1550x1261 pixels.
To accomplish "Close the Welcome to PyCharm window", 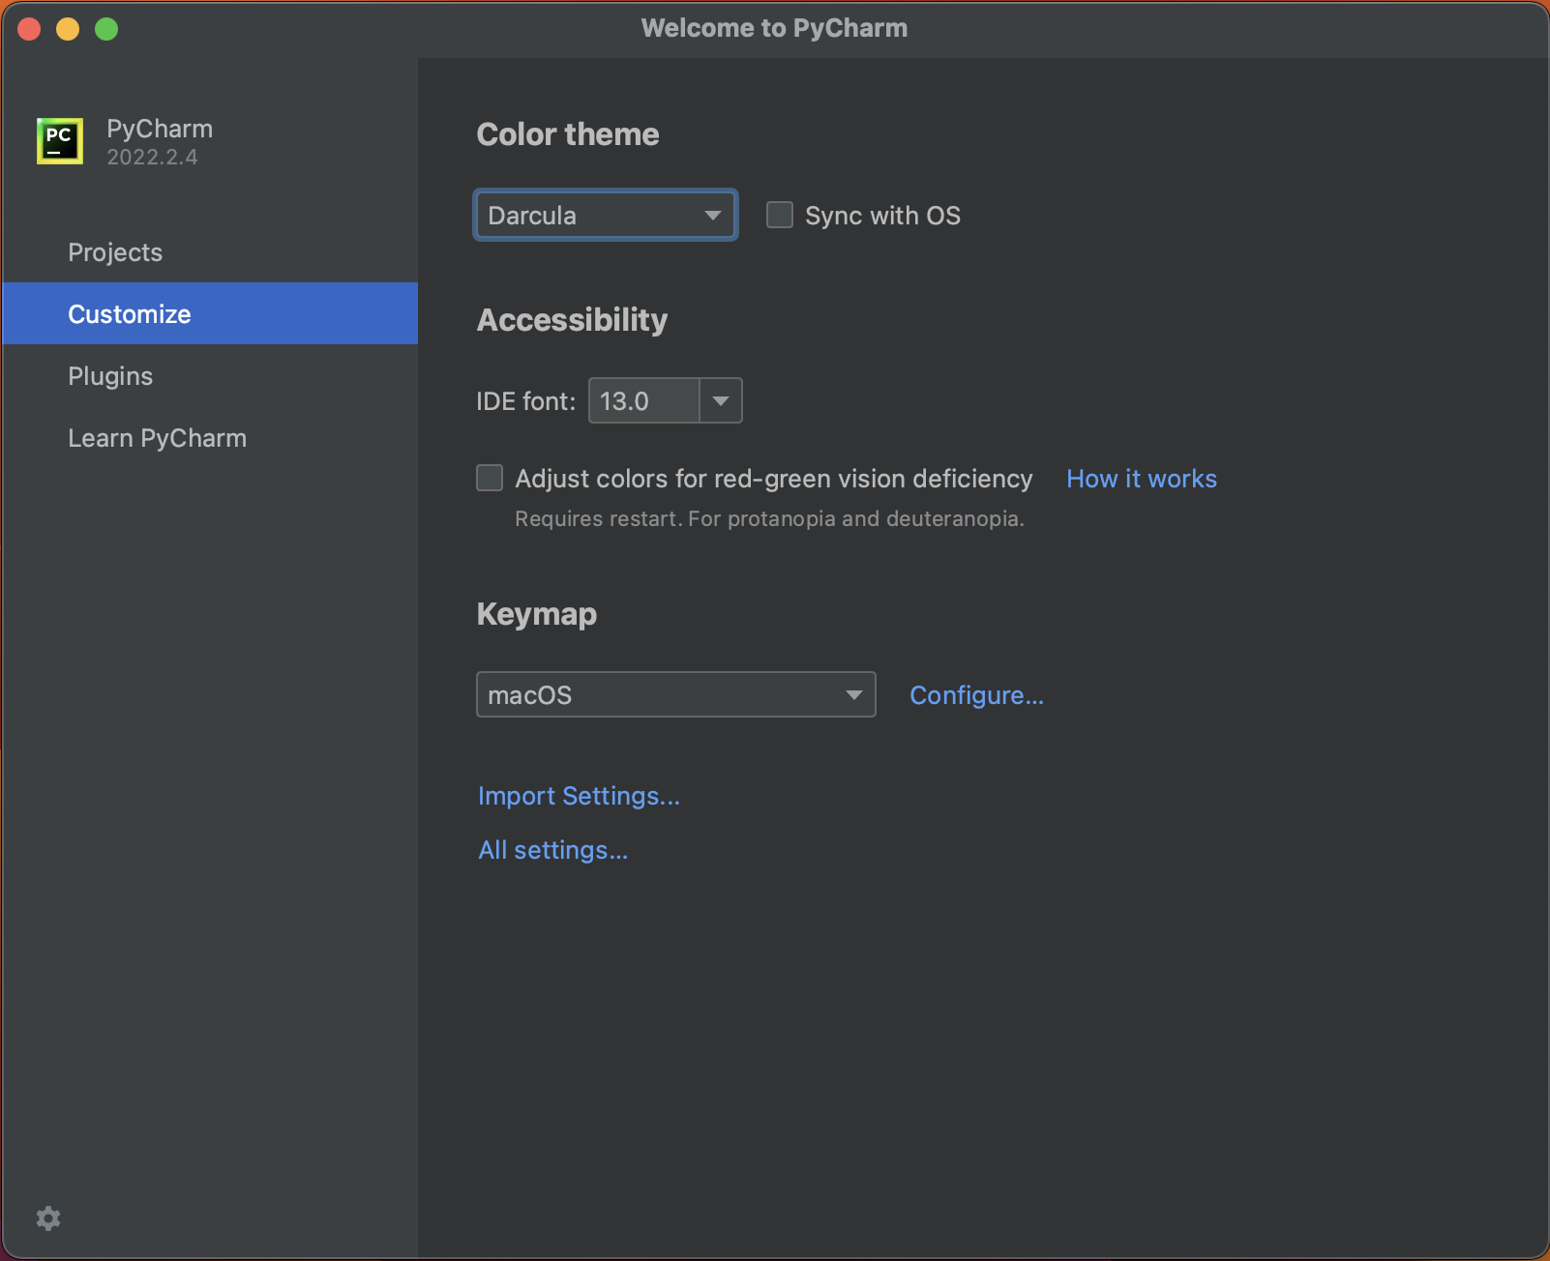I will tap(29, 29).
